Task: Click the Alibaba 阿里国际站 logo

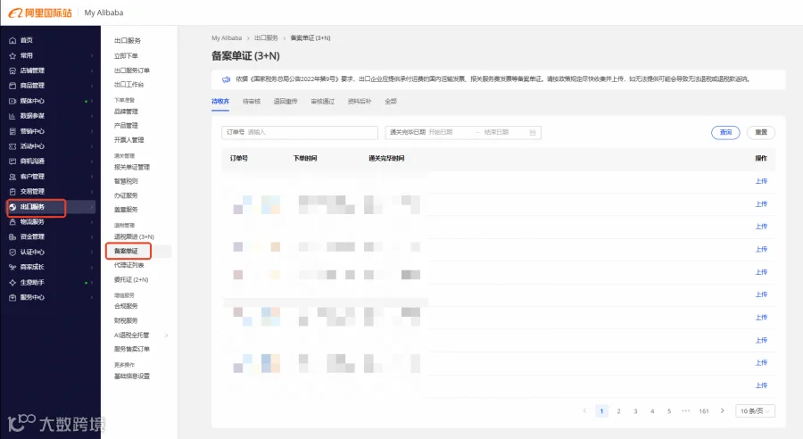Action: [x=40, y=12]
